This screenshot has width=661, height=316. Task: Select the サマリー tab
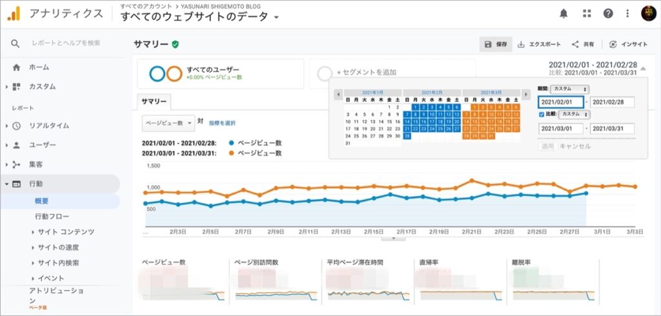(154, 101)
